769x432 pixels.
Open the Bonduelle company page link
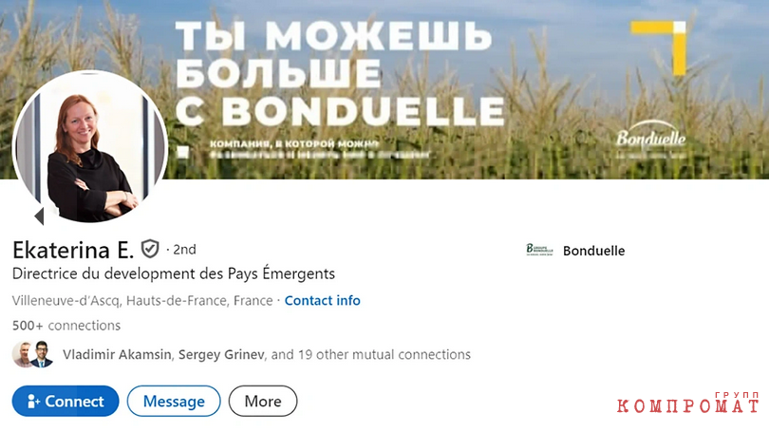pyautogui.click(x=593, y=251)
